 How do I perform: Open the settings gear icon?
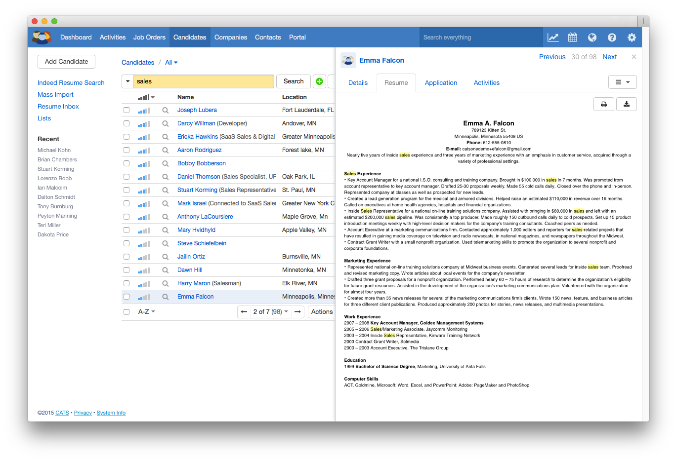632,37
